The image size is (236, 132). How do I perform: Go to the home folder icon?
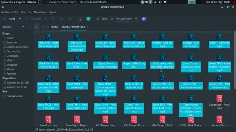click(80, 19)
